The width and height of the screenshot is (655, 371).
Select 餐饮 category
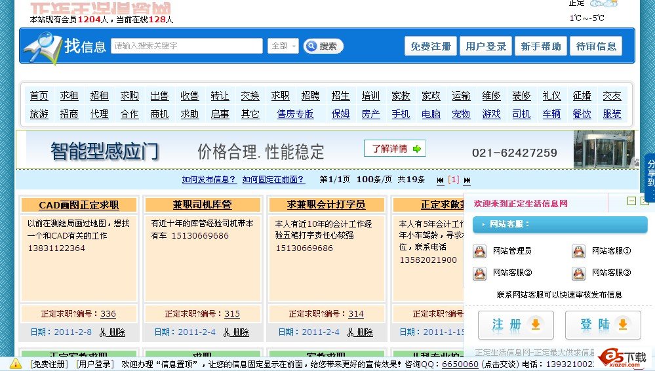click(x=582, y=114)
